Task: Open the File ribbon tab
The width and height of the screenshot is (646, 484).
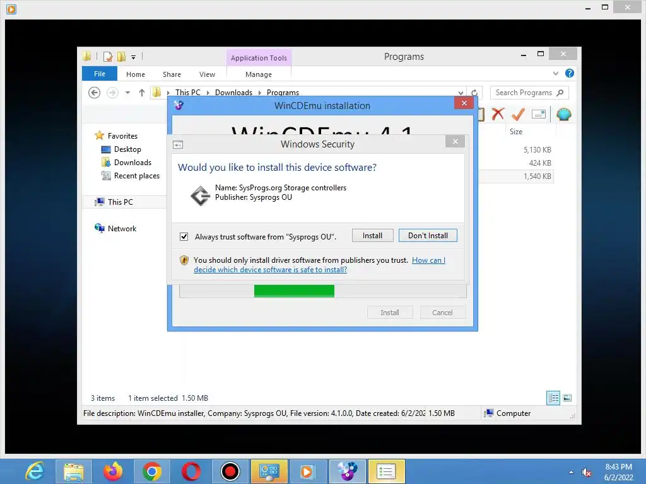Action: coord(99,74)
